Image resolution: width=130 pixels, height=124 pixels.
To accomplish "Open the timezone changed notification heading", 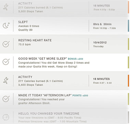I will (49, 114).
